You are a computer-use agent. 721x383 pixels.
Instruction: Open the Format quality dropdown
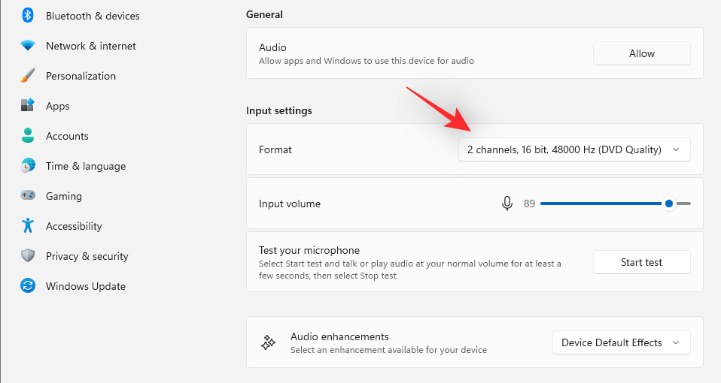click(574, 149)
